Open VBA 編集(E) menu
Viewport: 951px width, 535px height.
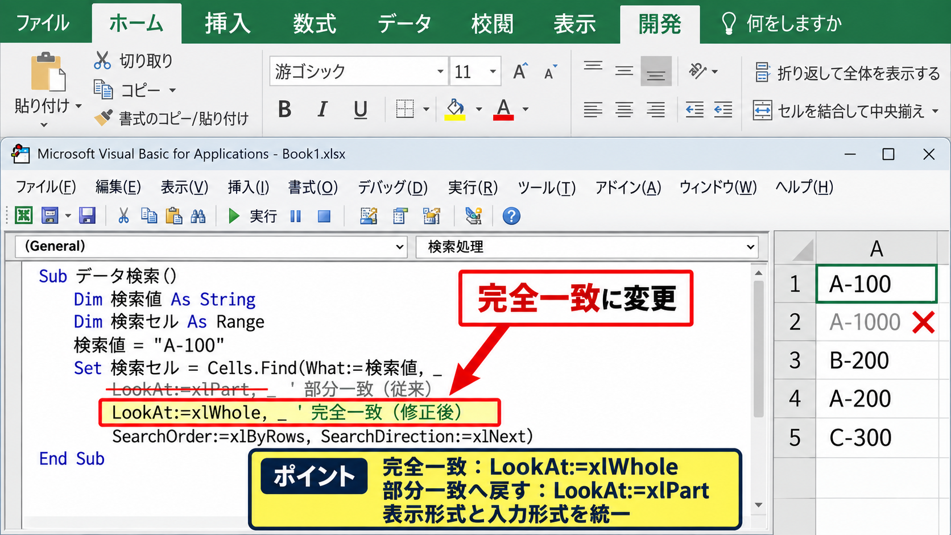(118, 187)
